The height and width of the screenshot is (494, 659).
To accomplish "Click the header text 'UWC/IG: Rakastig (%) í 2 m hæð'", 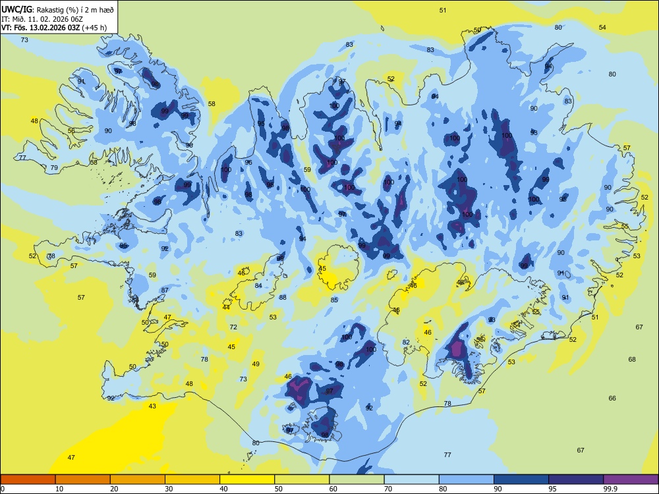I will coord(57,9).
